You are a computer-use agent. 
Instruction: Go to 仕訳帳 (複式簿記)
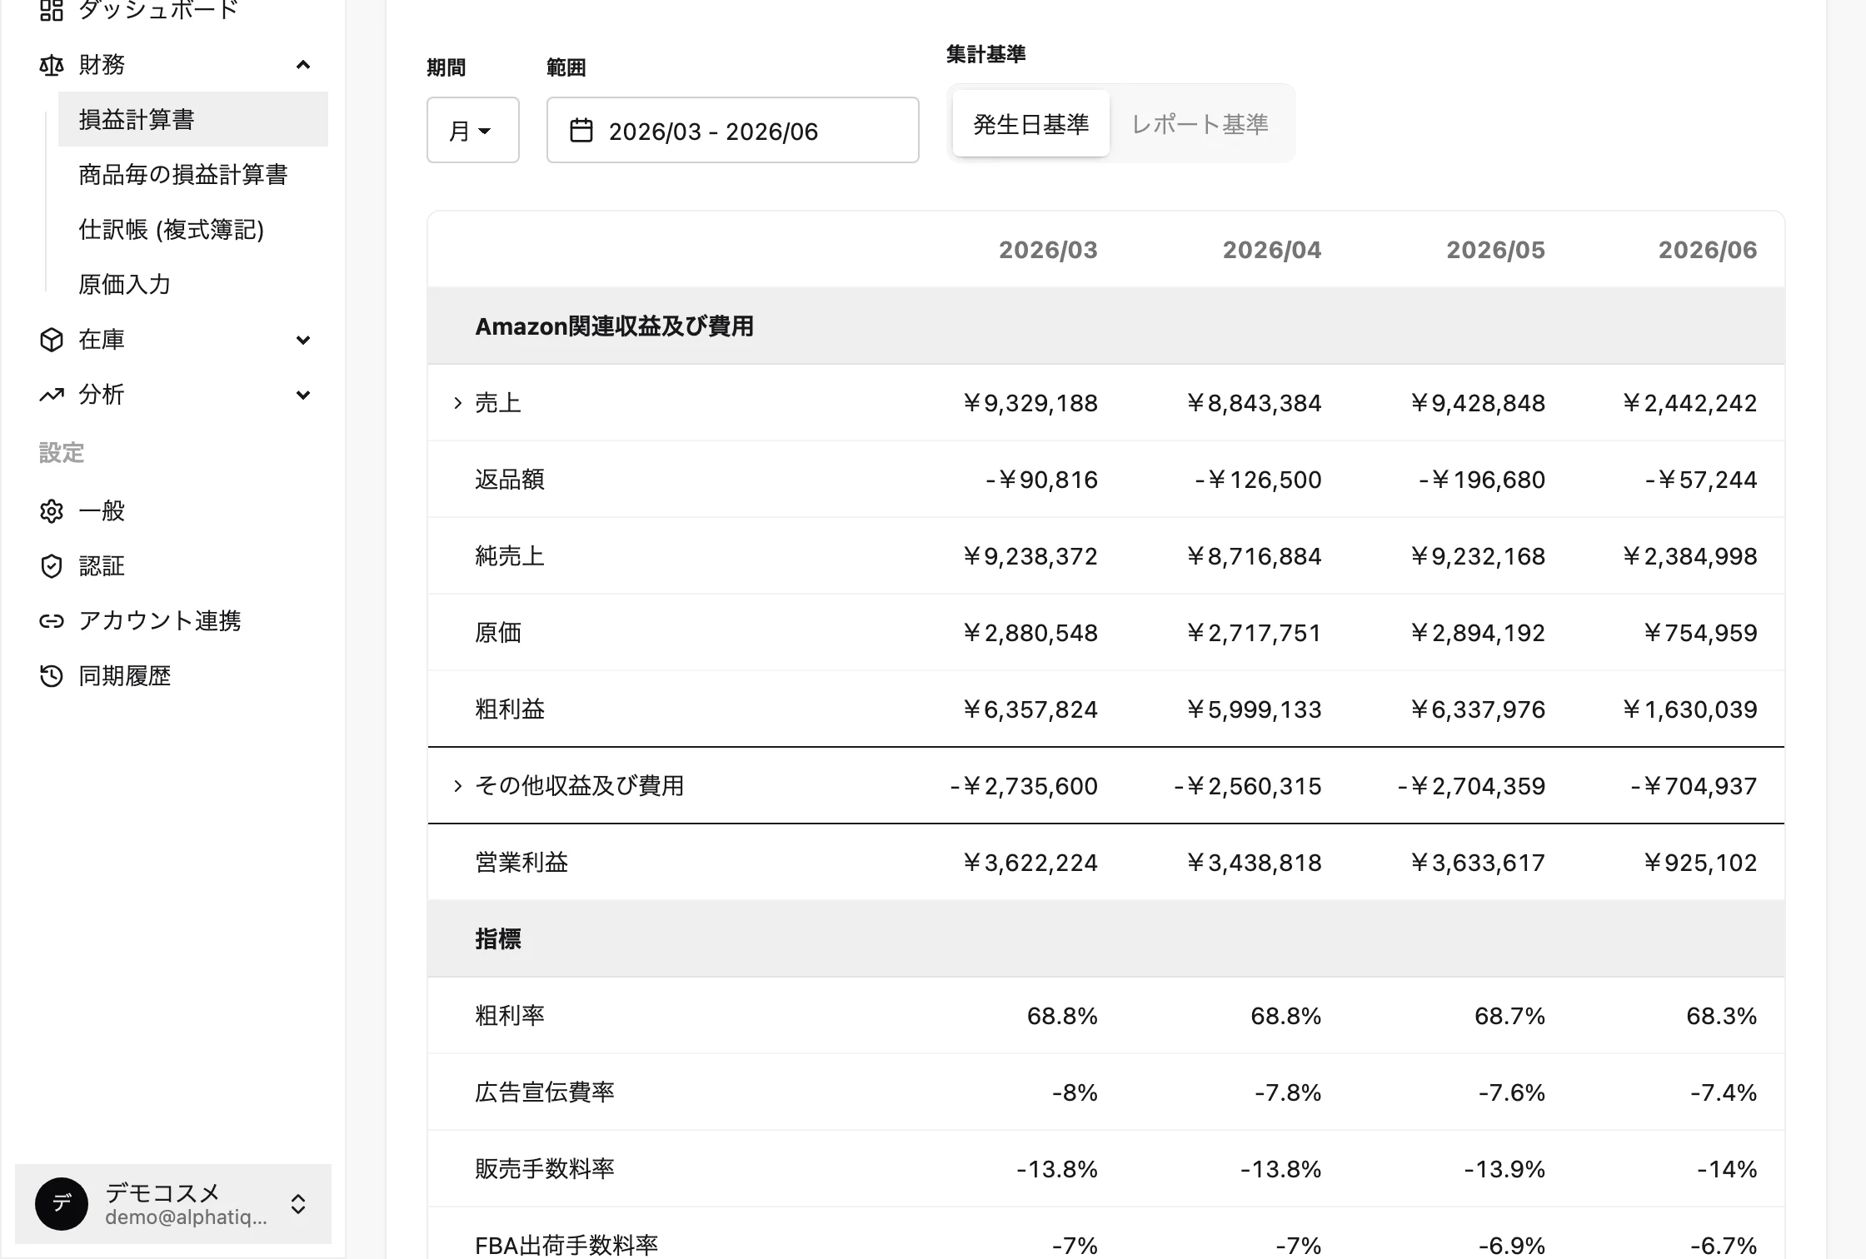tap(172, 229)
